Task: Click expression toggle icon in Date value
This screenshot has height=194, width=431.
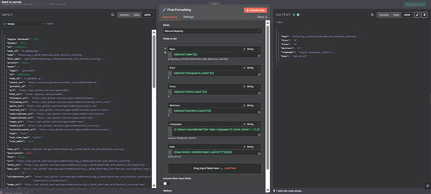Action: click(170, 152)
